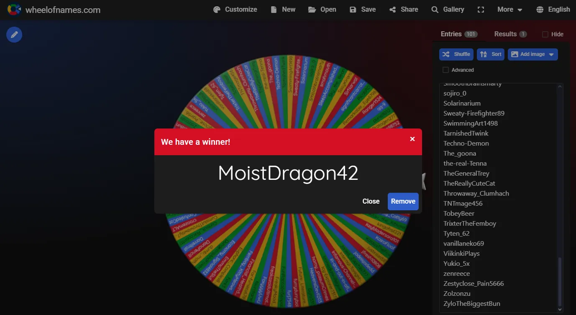Remove winner MoistDragon42 from the wheel
This screenshot has height=315, width=576.
tap(403, 201)
